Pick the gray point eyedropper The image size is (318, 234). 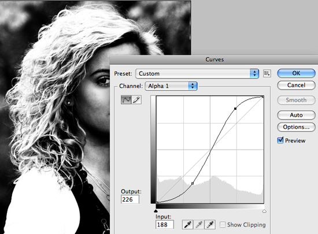click(199, 225)
